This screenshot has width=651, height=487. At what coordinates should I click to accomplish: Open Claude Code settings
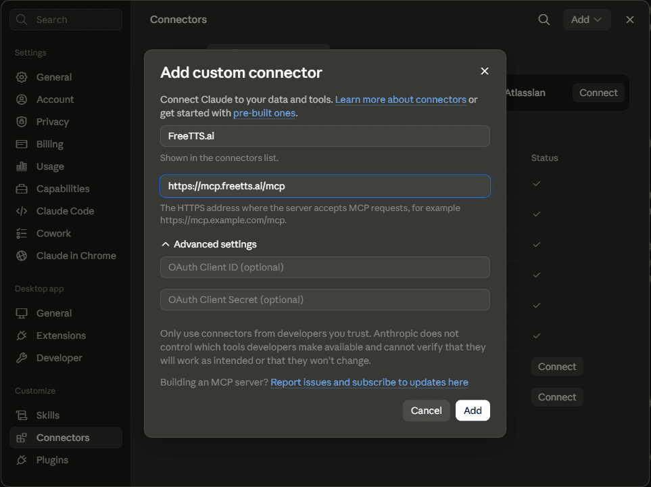pos(66,211)
